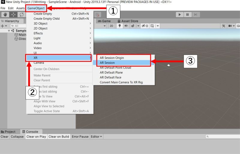Open grid settings dropdown arrow
Image resolution: width=240 pixels, height=154 pixels.
coord(158,26)
